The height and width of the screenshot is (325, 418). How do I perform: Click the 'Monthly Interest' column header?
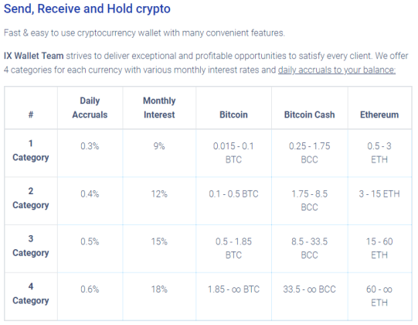pos(159,108)
